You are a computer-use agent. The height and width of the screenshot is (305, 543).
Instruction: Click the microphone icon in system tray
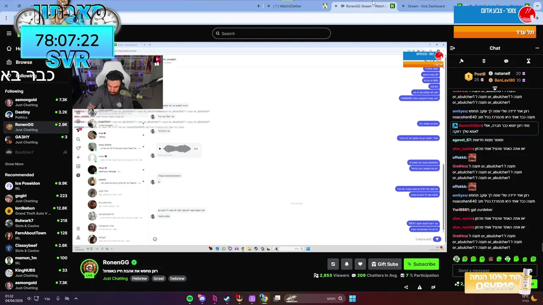(x=58, y=299)
